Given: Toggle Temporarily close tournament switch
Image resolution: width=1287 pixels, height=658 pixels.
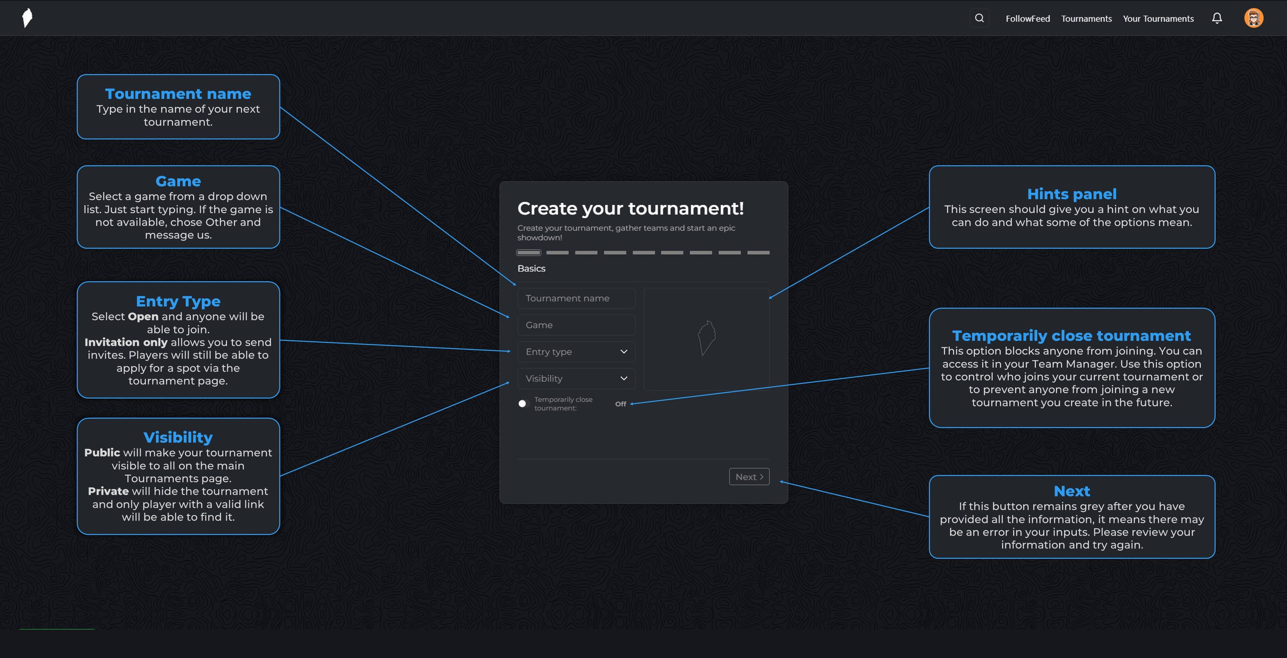Looking at the screenshot, I should point(523,403).
